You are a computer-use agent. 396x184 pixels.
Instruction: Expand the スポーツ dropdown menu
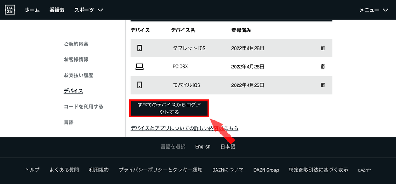(88, 10)
